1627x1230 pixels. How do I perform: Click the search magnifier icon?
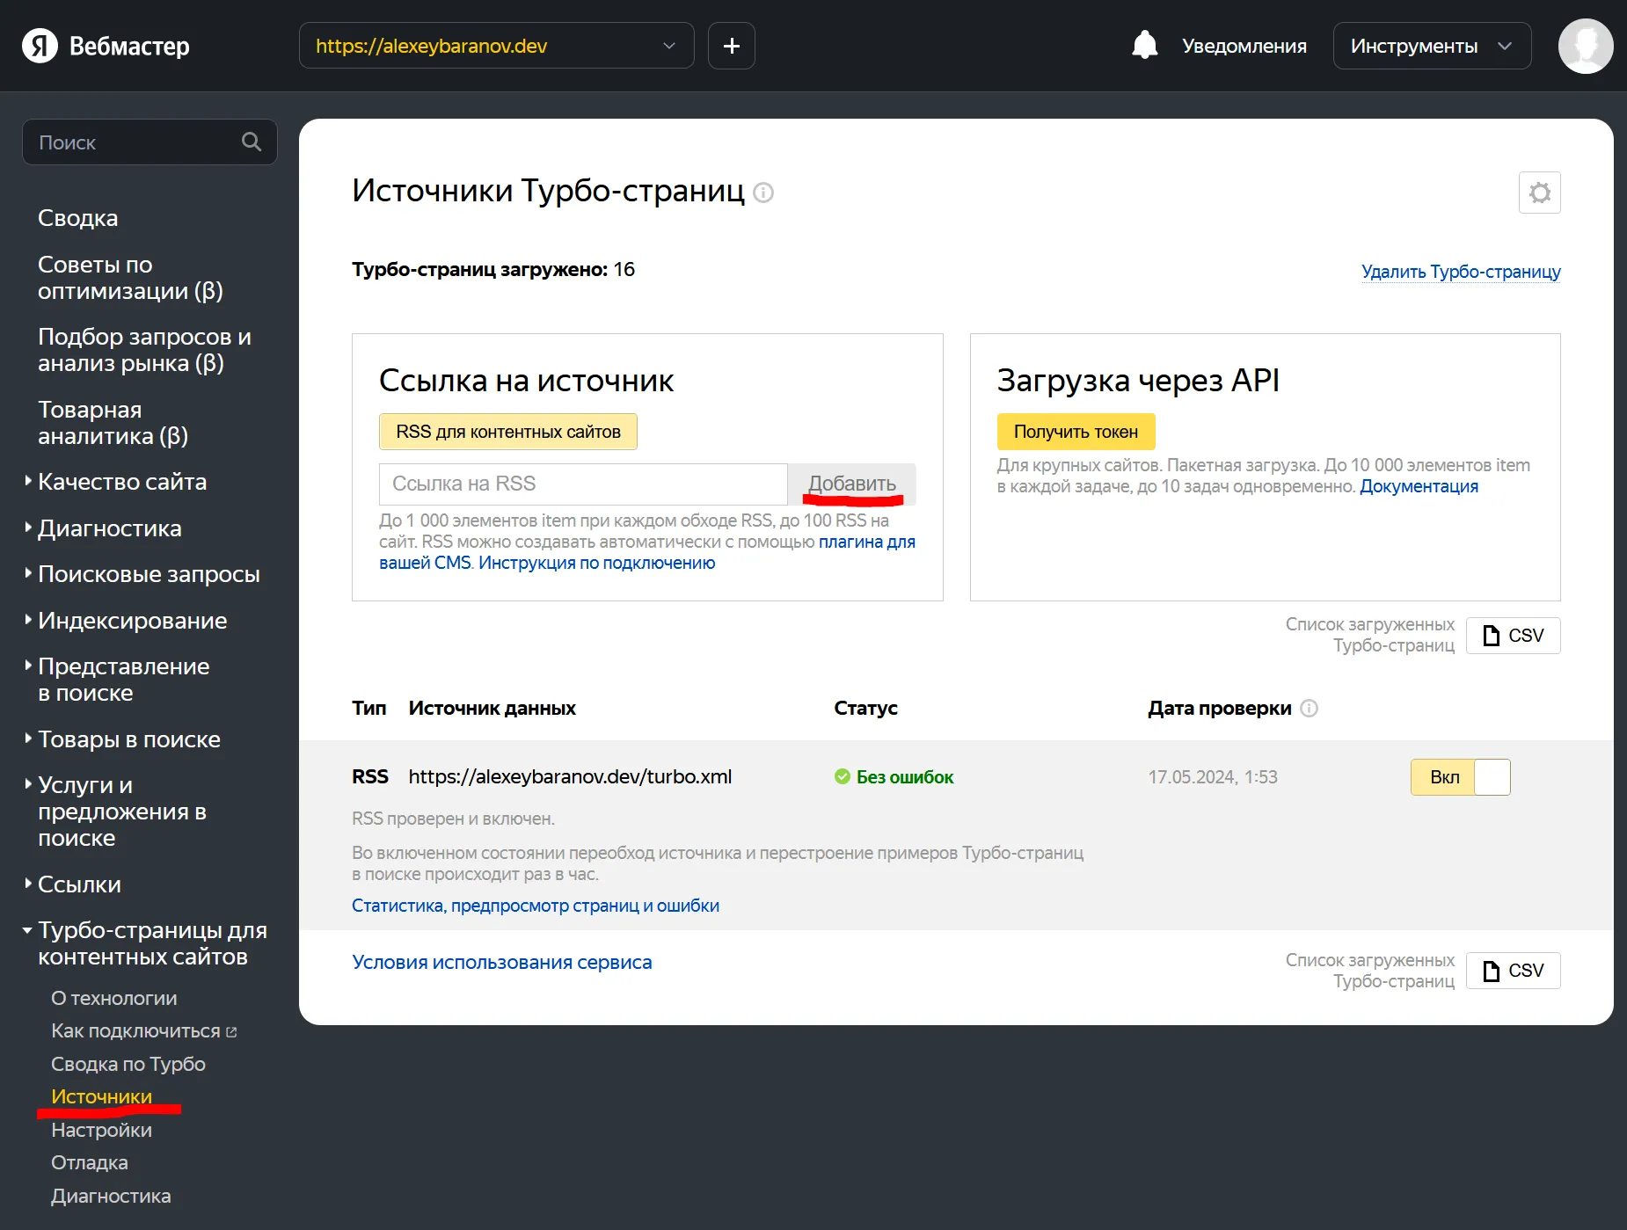(252, 142)
